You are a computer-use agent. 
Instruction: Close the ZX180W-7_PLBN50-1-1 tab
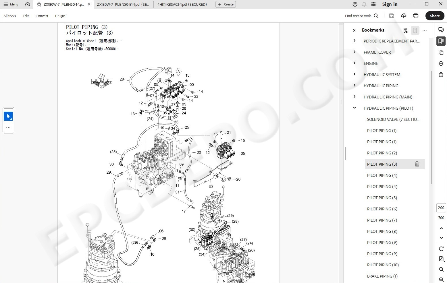coord(89,4)
